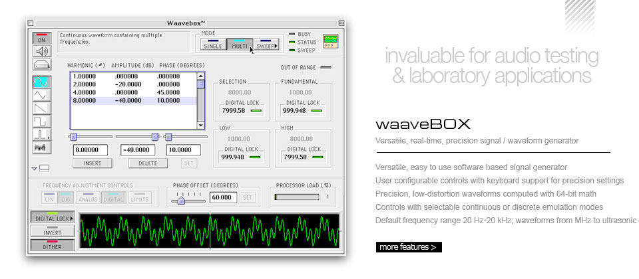Image resolution: width=639 pixels, height=279 pixels.
Task: Select the sine wave waveform
Action: click(x=42, y=82)
